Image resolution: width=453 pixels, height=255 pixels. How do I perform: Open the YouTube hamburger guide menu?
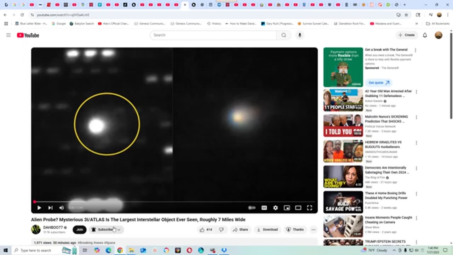(x=8, y=35)
